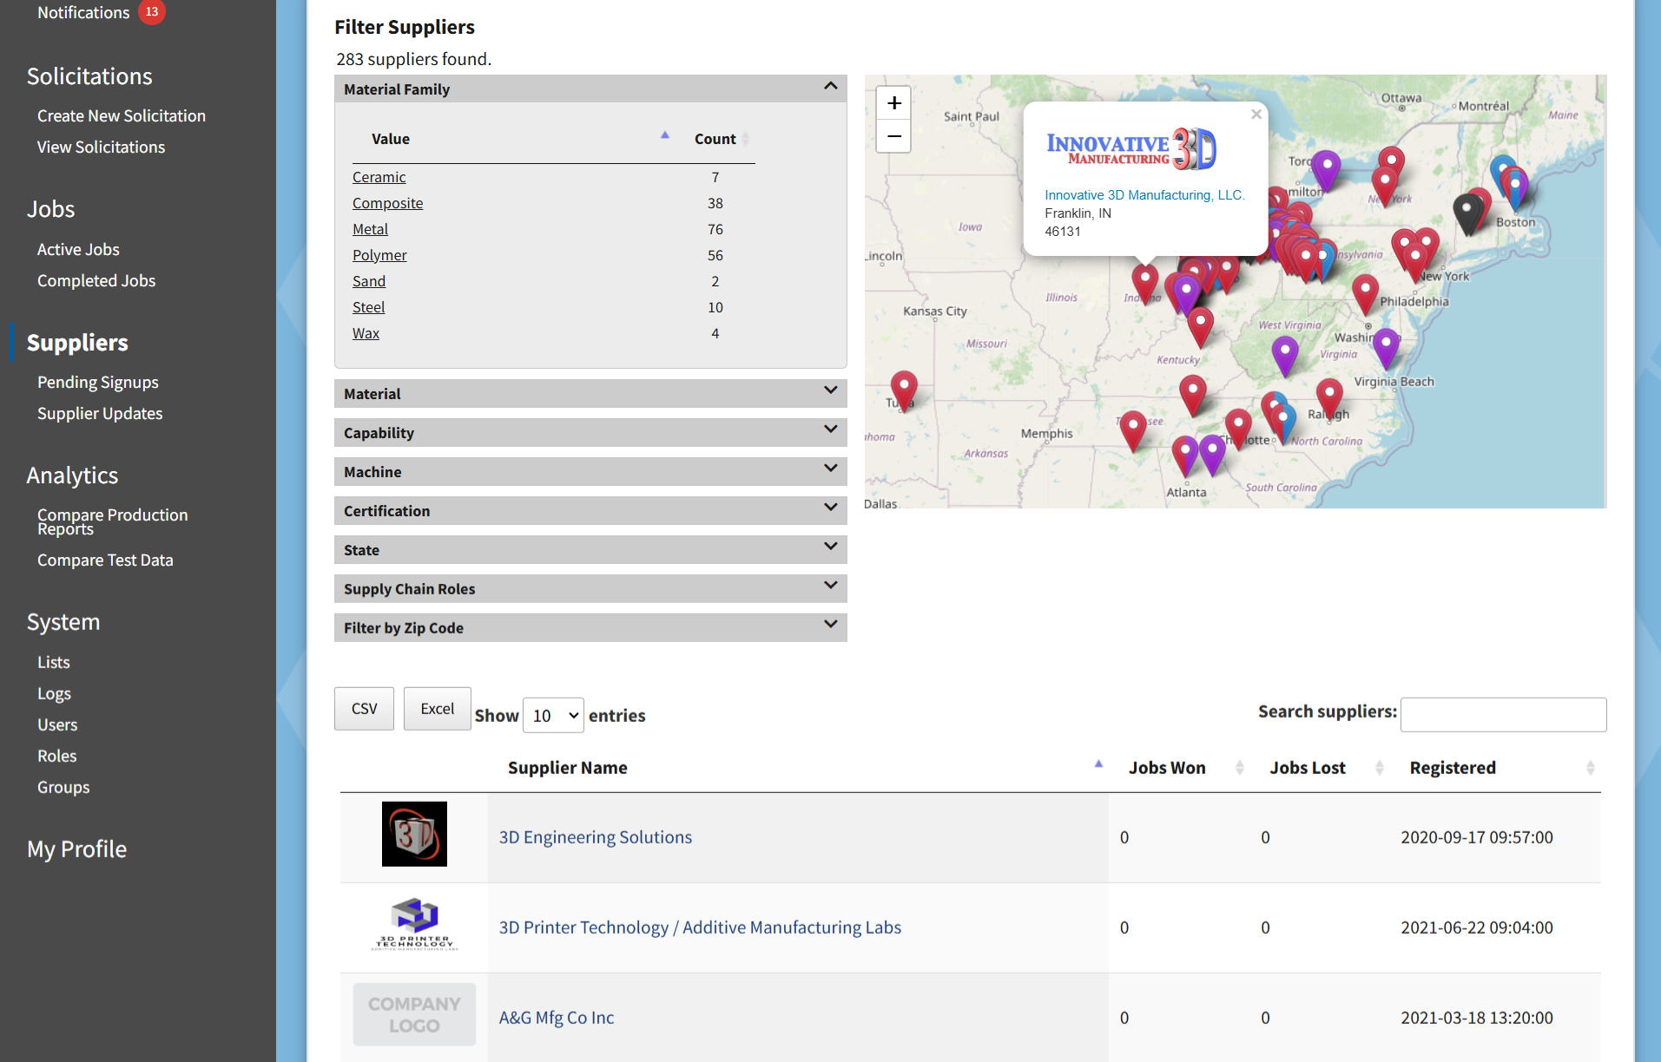Click the black map pin near Boston
This screenshot has height=1062, width=1661.
point(1467,213)
